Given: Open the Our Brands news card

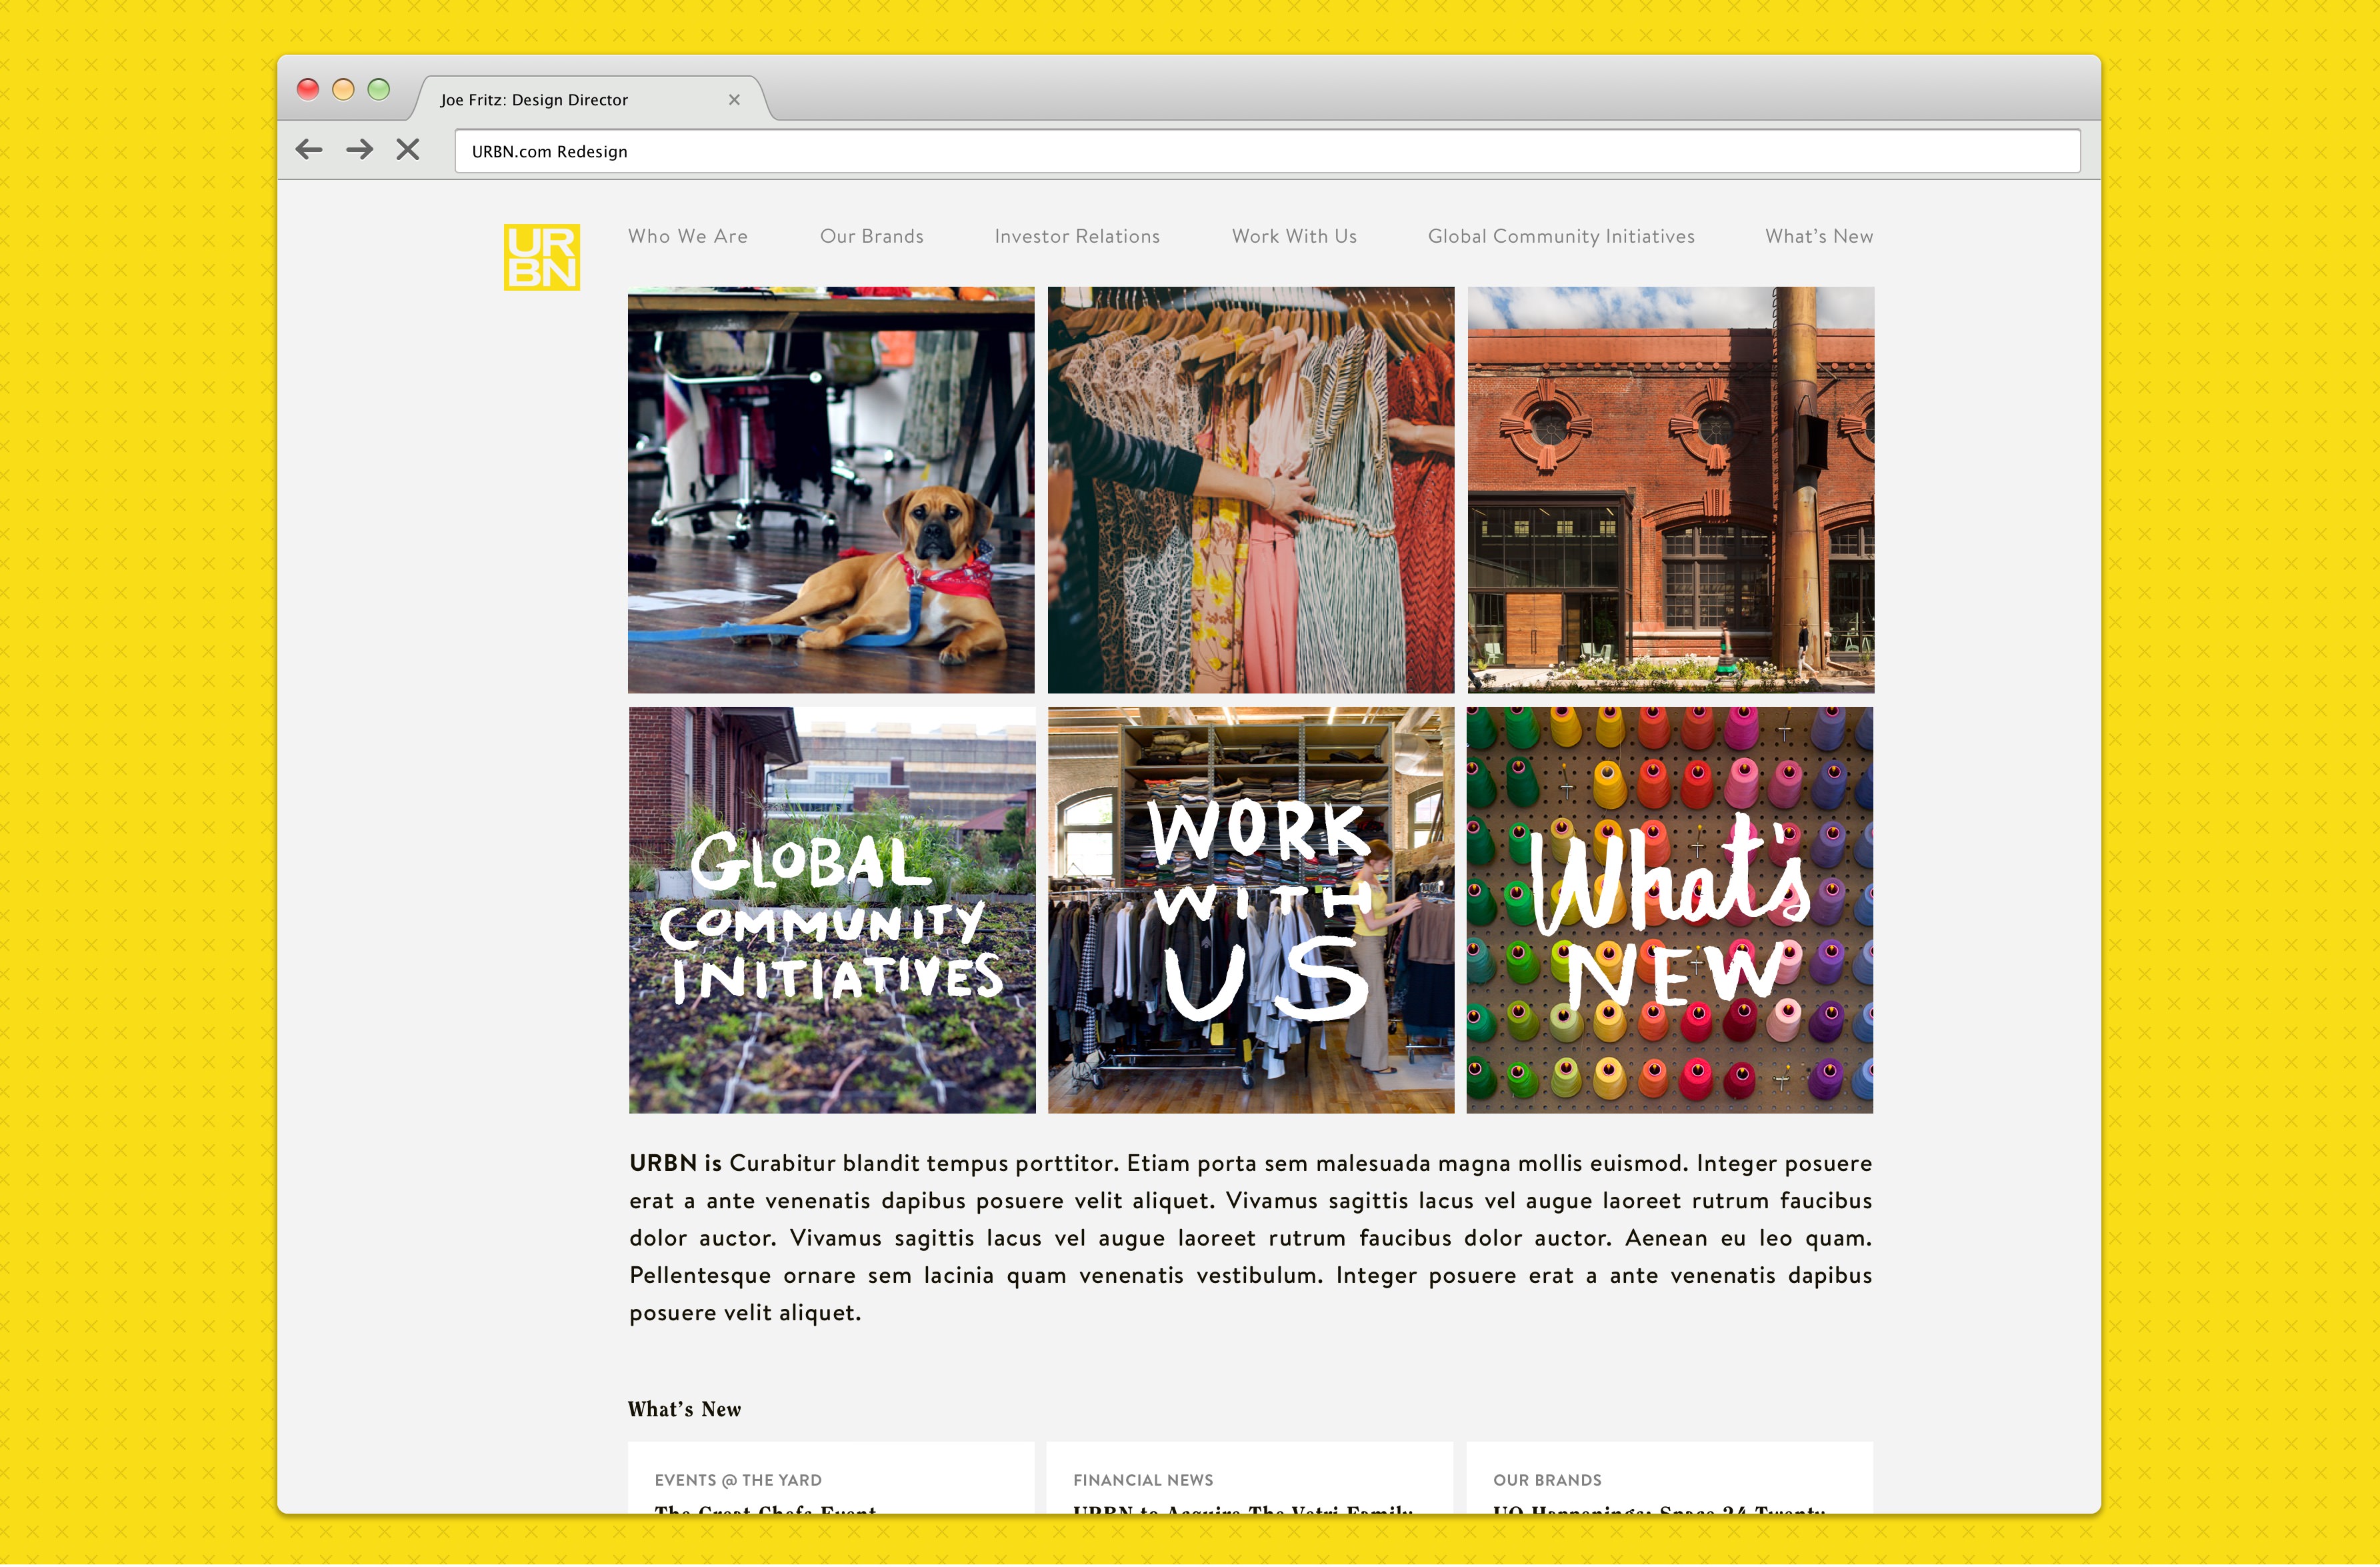Looking at the screenshot, I should [1670, 1477].
